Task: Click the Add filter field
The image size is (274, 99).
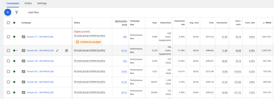Action: 33,12
